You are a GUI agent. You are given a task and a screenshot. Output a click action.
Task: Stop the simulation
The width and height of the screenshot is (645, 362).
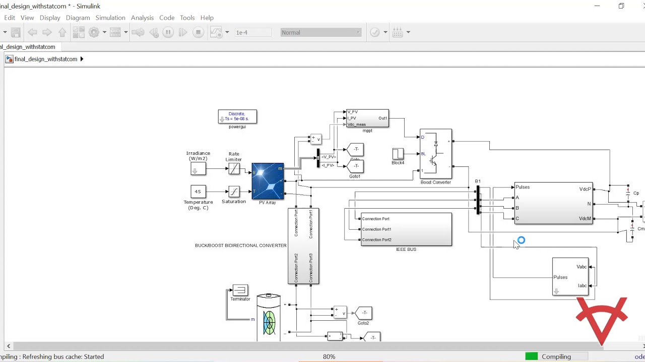[198, 32]
